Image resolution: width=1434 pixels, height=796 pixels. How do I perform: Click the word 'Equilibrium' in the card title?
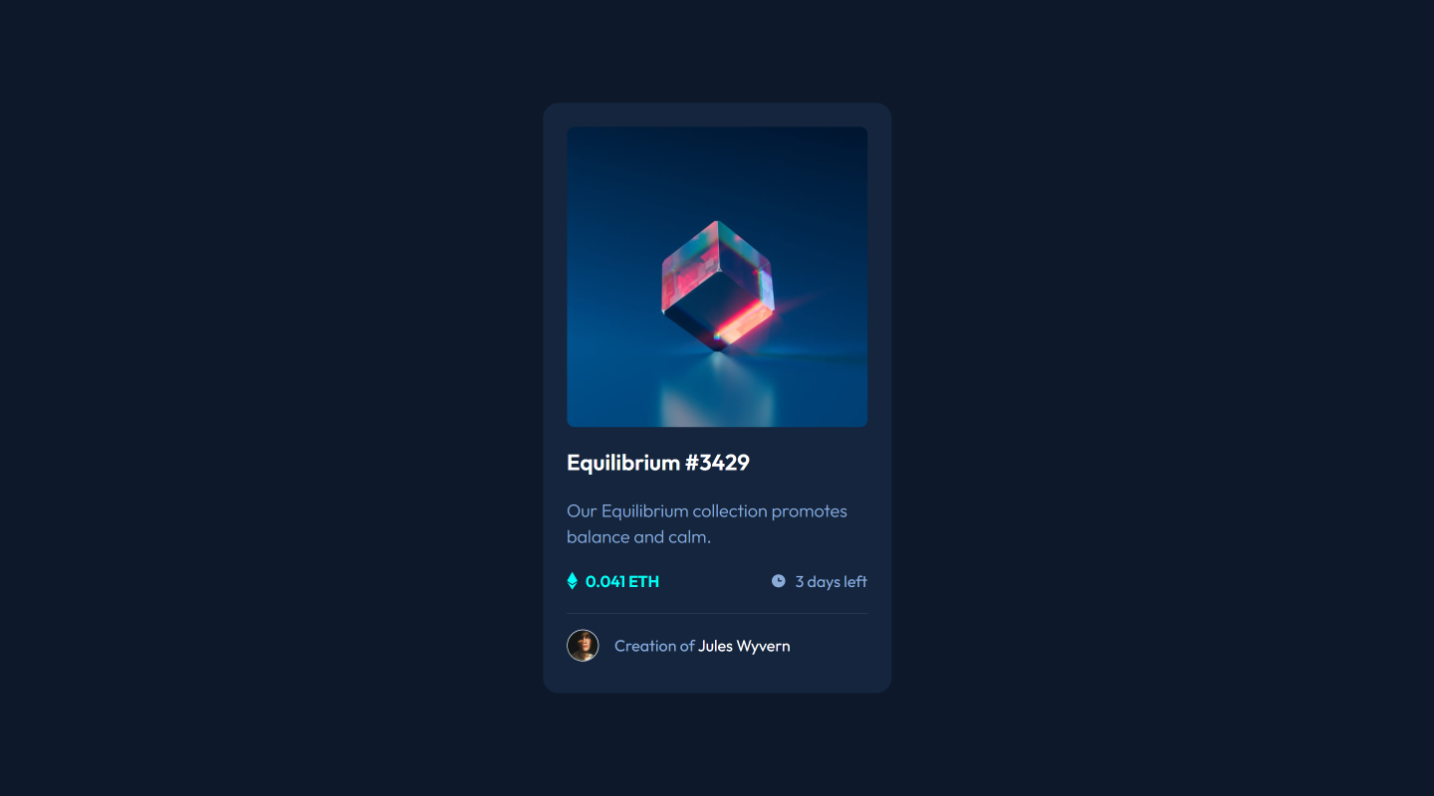click(623, 463)
